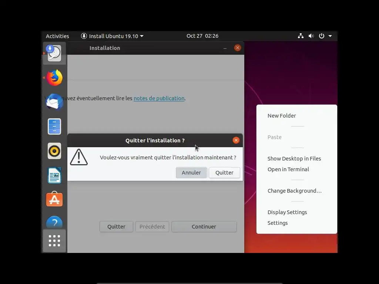Launch Firefox from the dock

click(54, 78)
